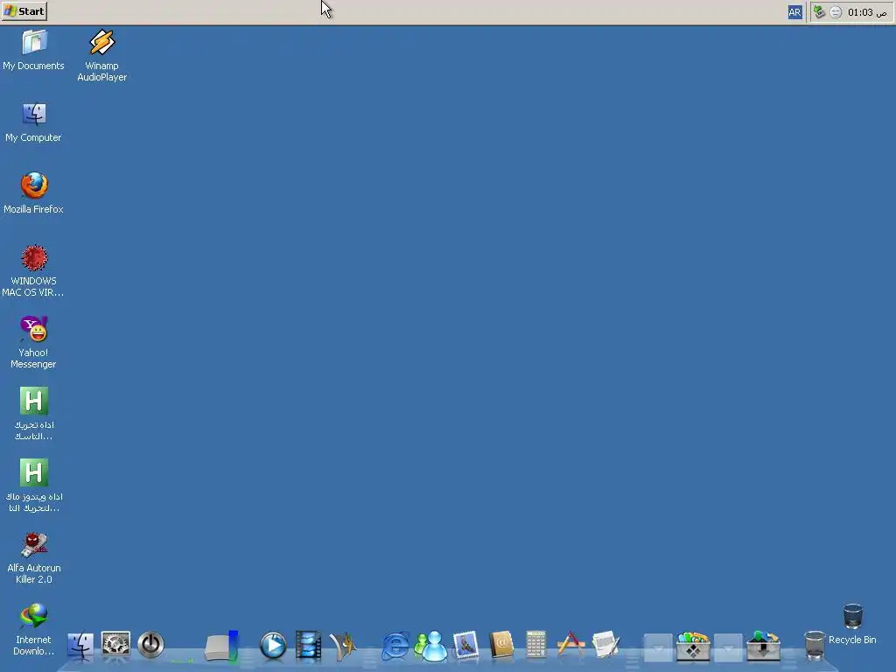
Task: Select the lower green H script icon
Action: [34, 486]
